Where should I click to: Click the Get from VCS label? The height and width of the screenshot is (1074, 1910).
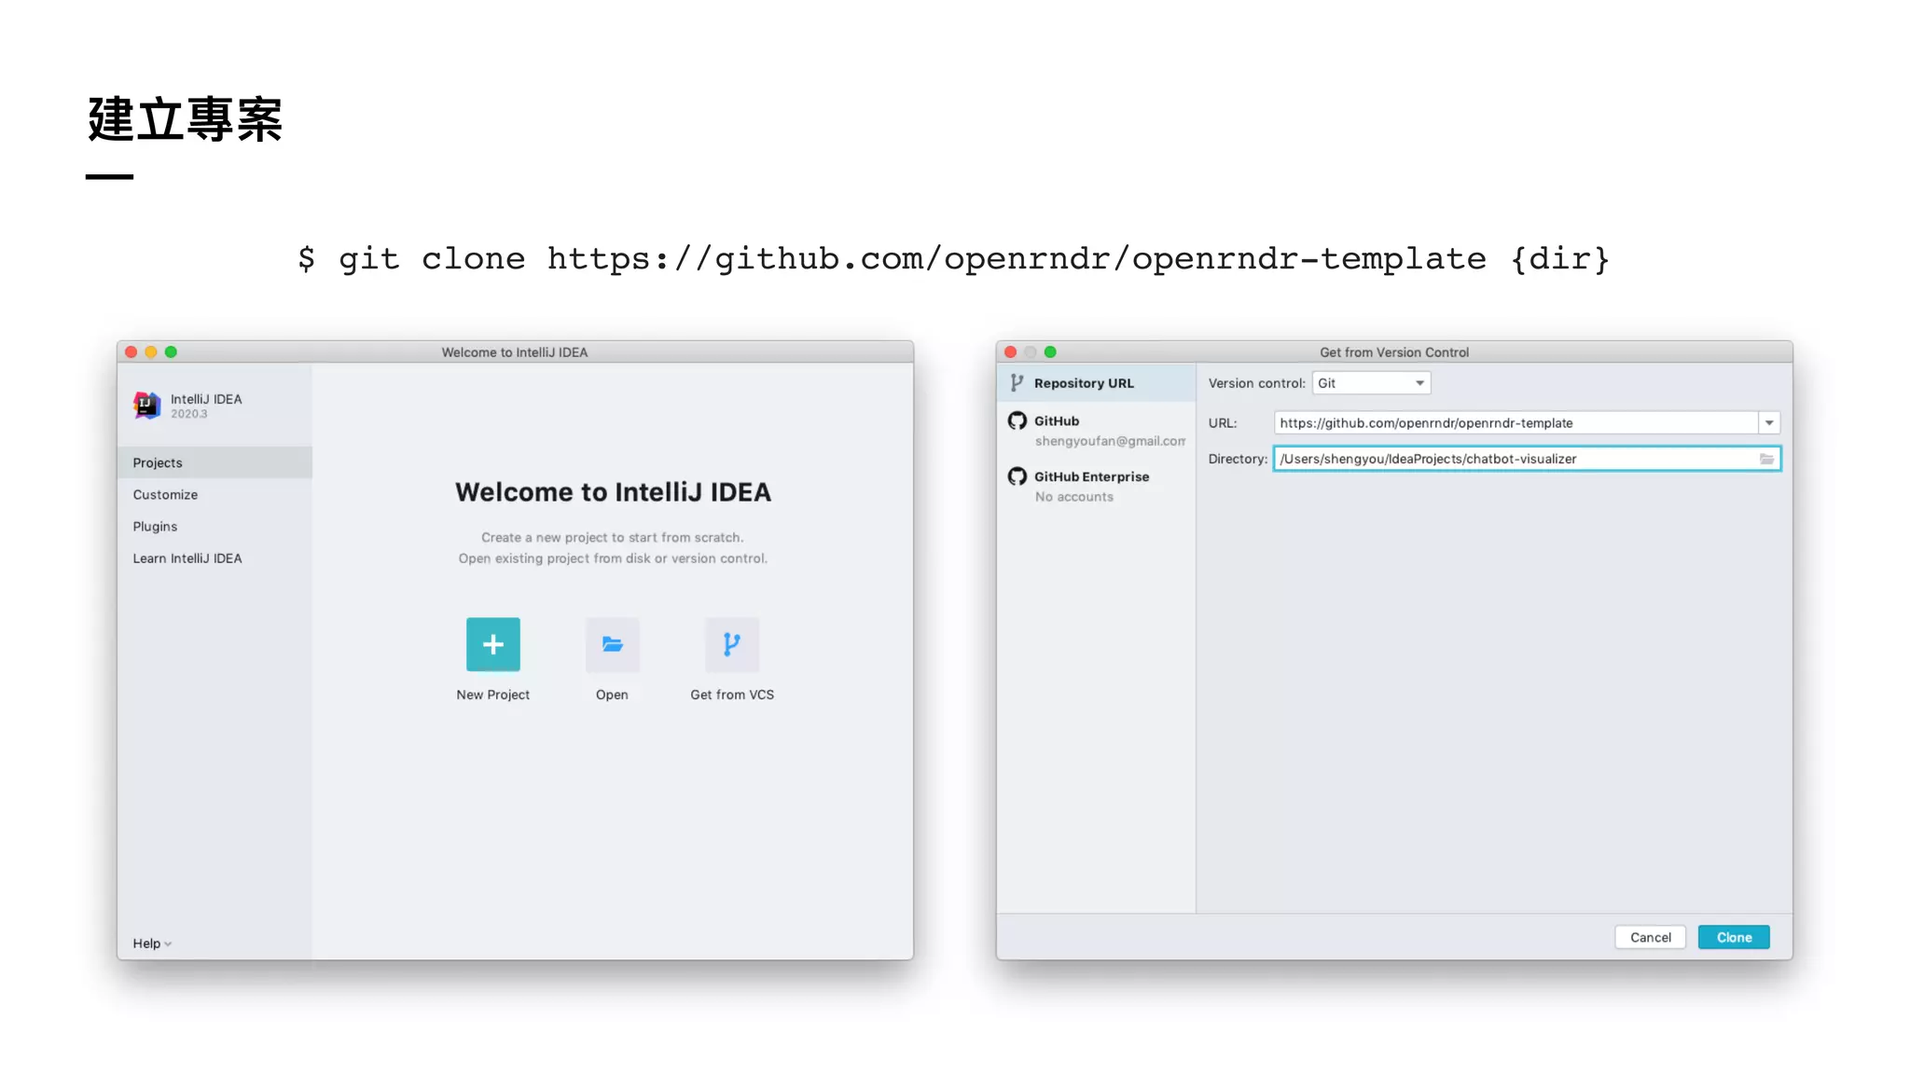(x=732, y=695)
